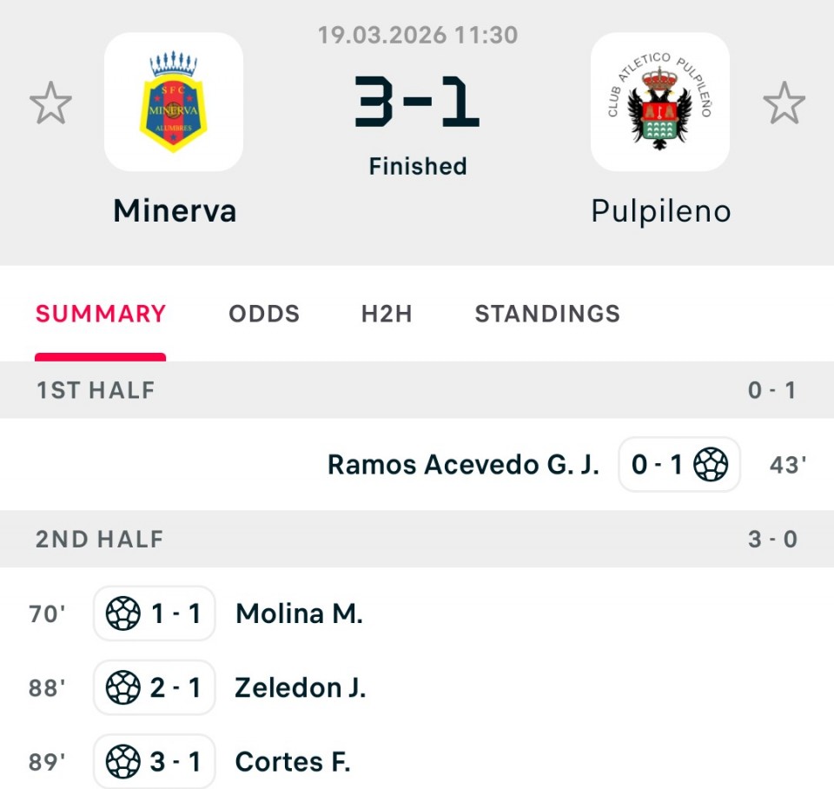Open scorer Molina M.
834x789 pixels.
click(x=299, y=614)
